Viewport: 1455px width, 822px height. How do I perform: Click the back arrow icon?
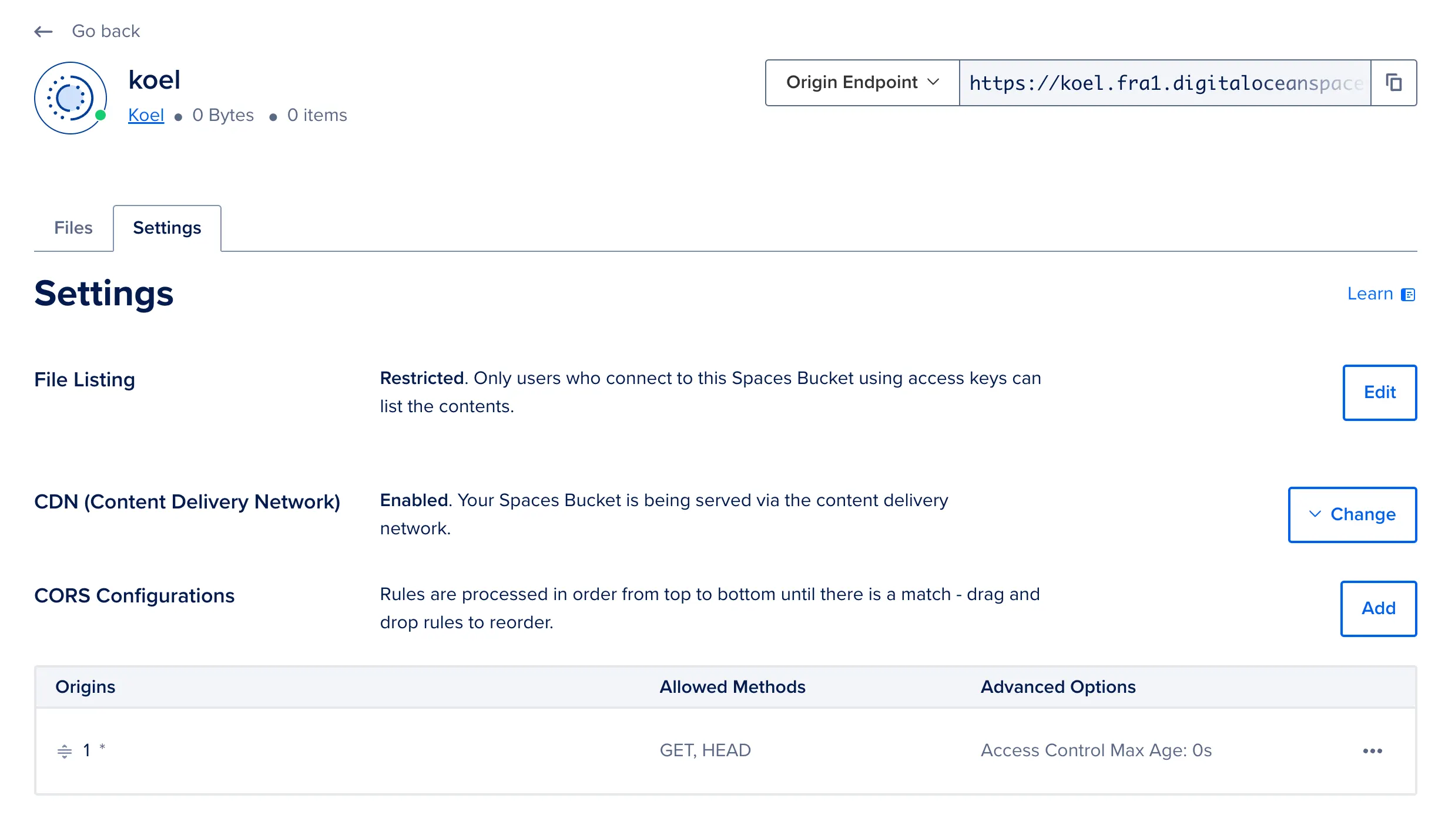click(43, 32)
